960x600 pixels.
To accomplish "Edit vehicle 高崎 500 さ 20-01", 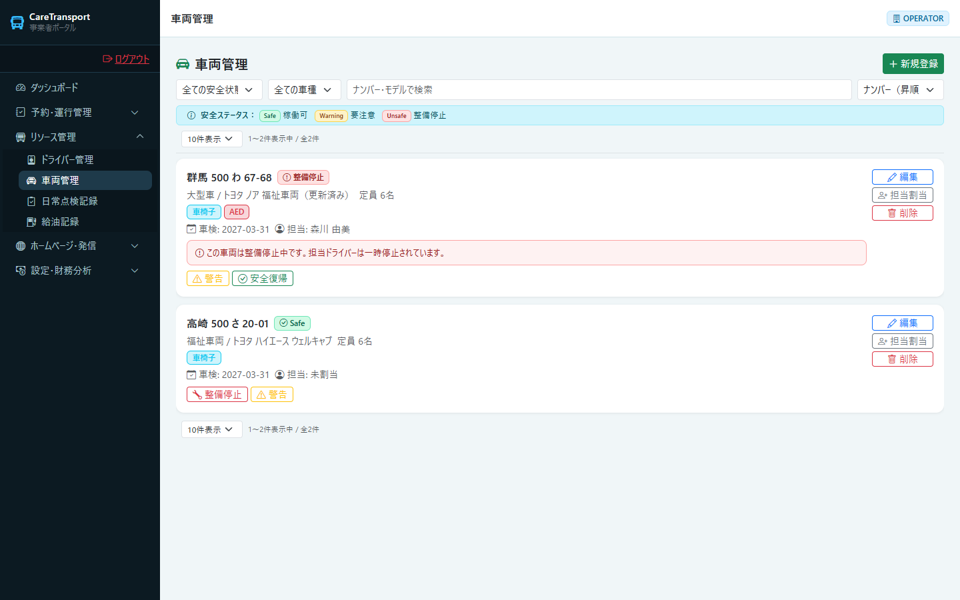I will pos(903,323).
